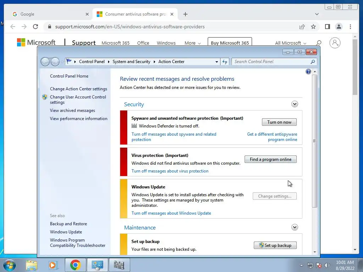Screen dimensions: 363x272
Task: Collapse the Maintenance section chevron
Action: click(295, 227)
